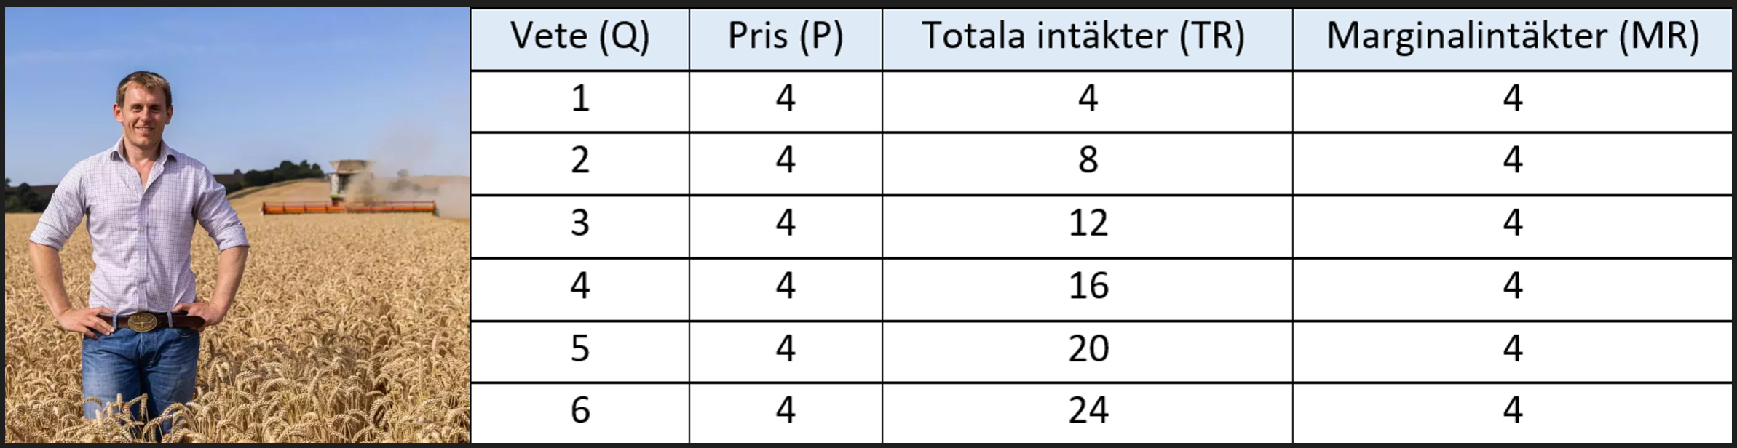
Task: Click the marginal revenue cell in quantity 1 row
Action: pyautogui.click(x=1512, y=99)
